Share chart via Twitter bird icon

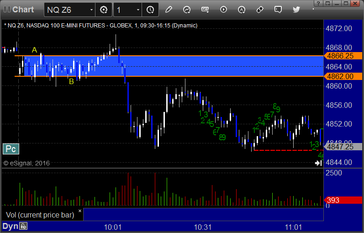tap(296, 10)
